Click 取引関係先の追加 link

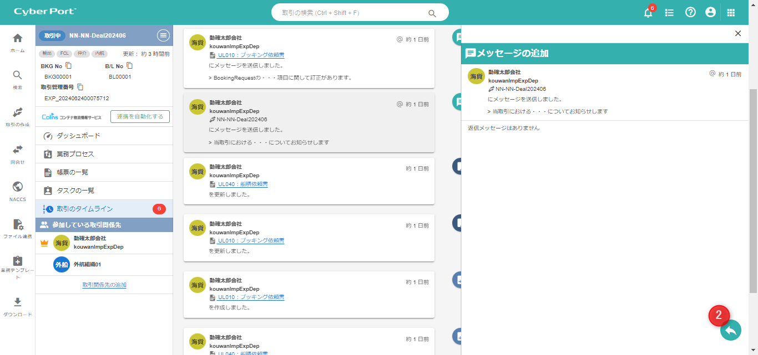[104, 285]
